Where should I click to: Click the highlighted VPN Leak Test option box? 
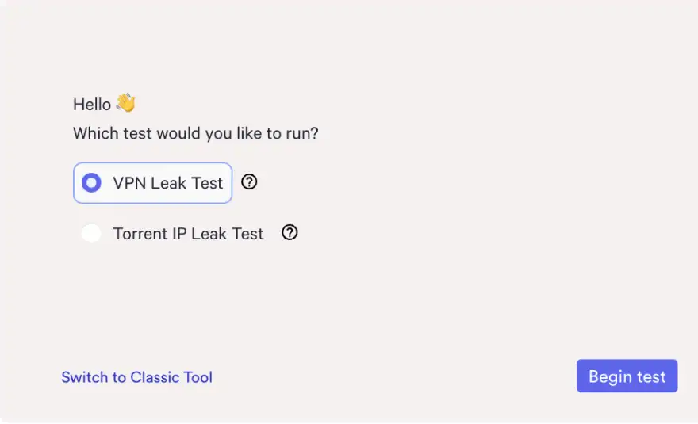click(x=152, y=183)
